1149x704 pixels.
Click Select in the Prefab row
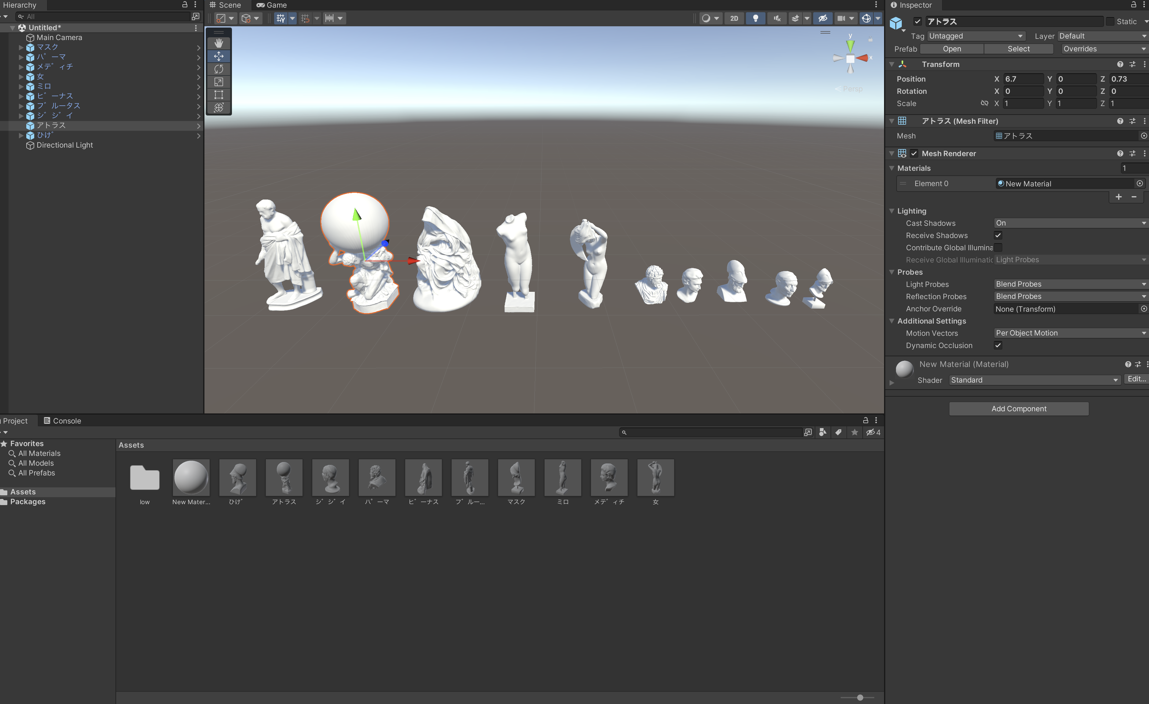coord(1019,49)
